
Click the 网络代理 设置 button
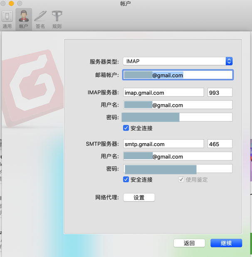pos(139,197)
